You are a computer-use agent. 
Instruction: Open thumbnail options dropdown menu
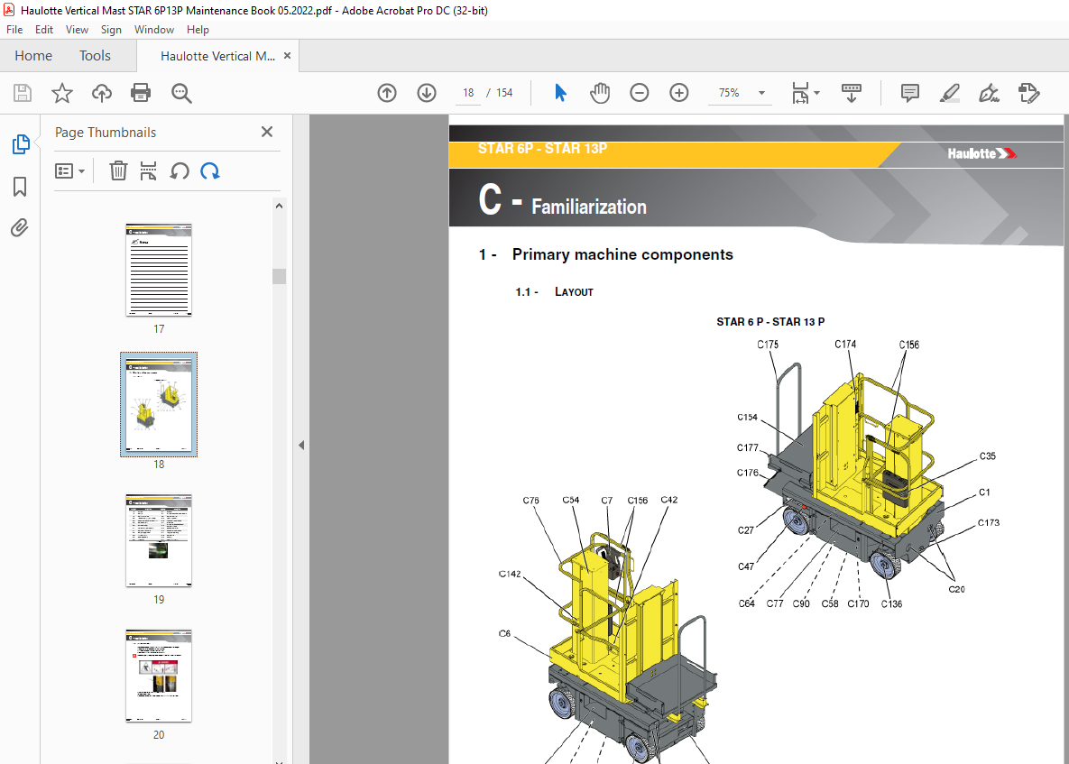69,171
